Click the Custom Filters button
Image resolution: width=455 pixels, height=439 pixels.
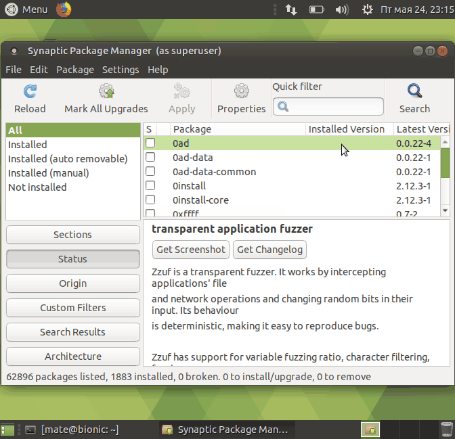coord(73,308)
